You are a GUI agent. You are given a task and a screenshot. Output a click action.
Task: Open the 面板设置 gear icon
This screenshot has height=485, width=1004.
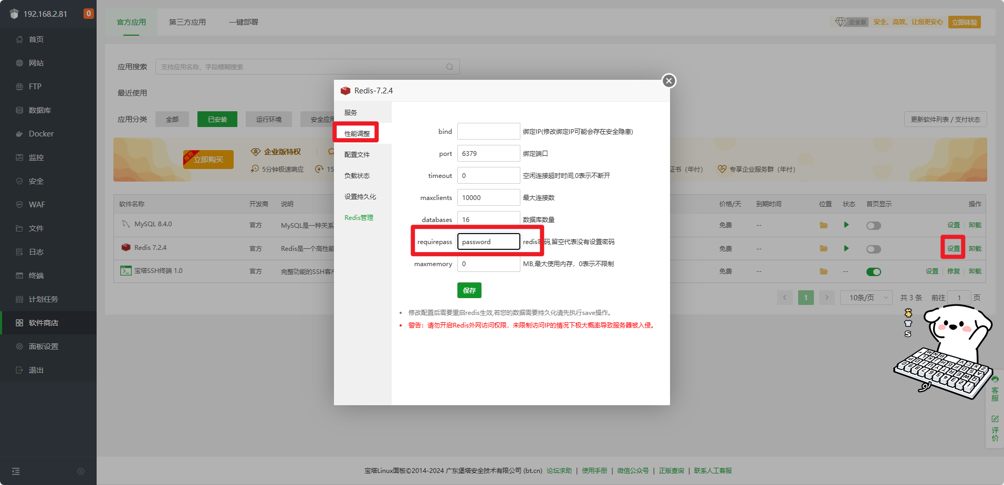click(19, 346)
